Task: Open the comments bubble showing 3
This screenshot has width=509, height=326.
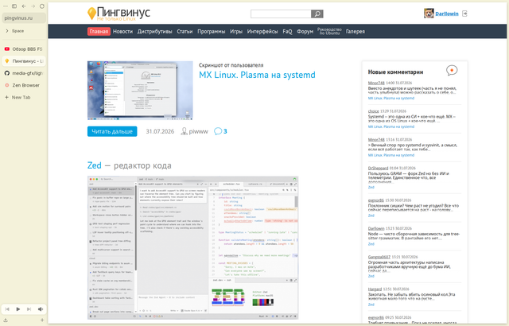Action: [220, 131]
